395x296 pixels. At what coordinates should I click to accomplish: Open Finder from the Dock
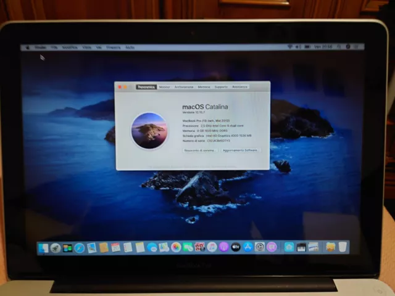tap(43, 248)
